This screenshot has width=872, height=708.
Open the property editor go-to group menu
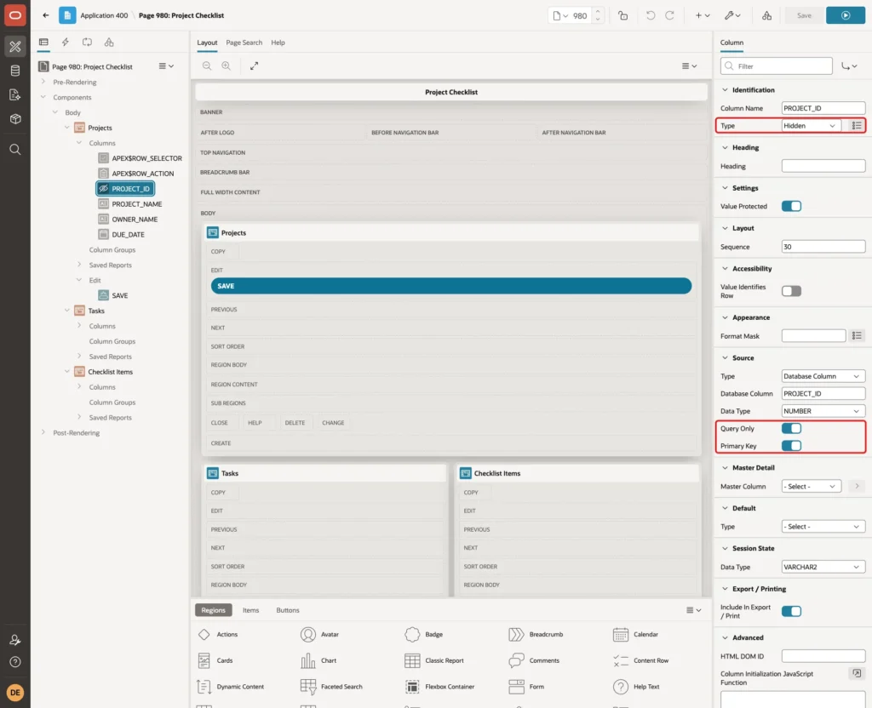coord(849,66)
